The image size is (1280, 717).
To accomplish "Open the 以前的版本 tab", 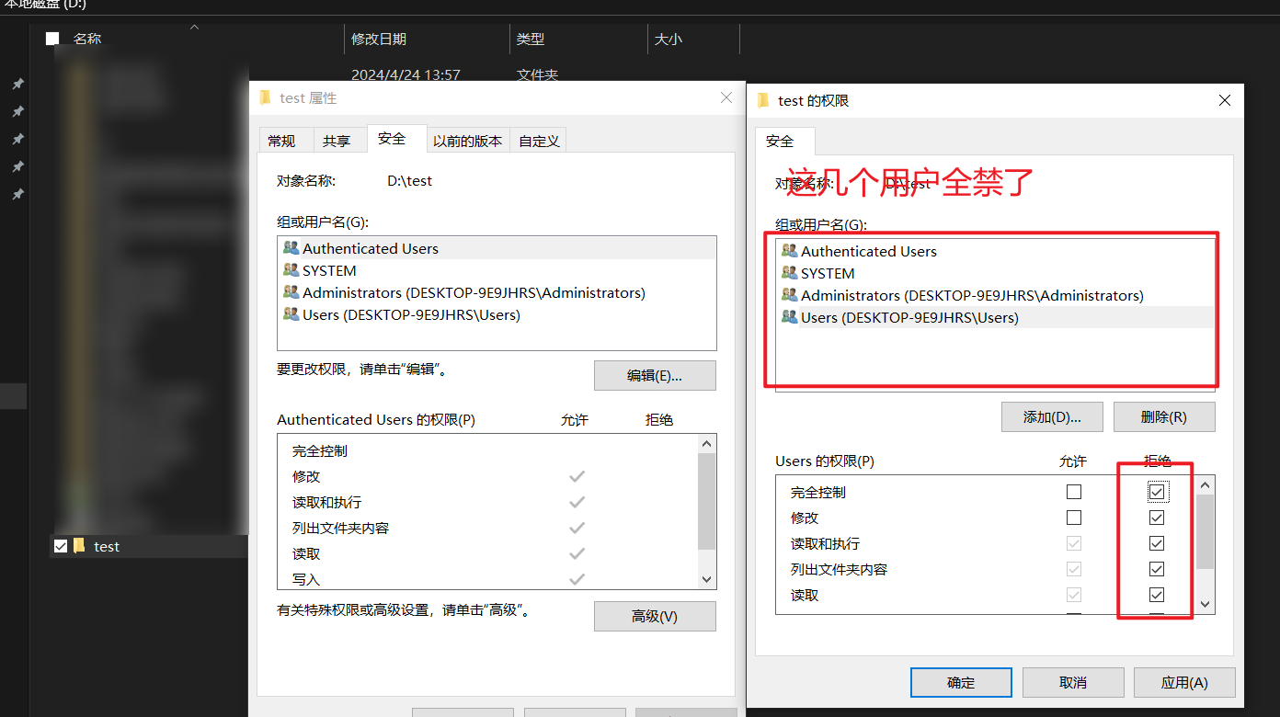I will (468, 139).
